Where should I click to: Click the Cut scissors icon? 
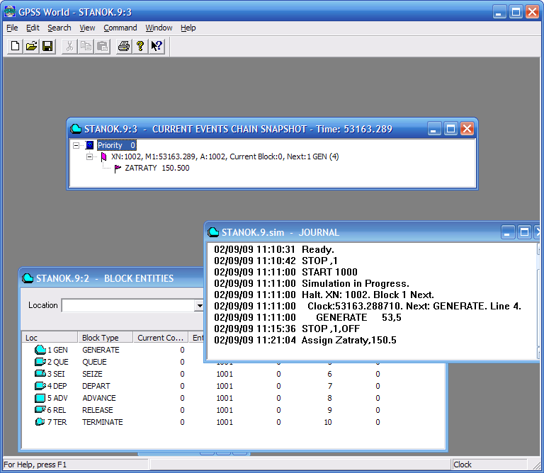coord(69,46)
